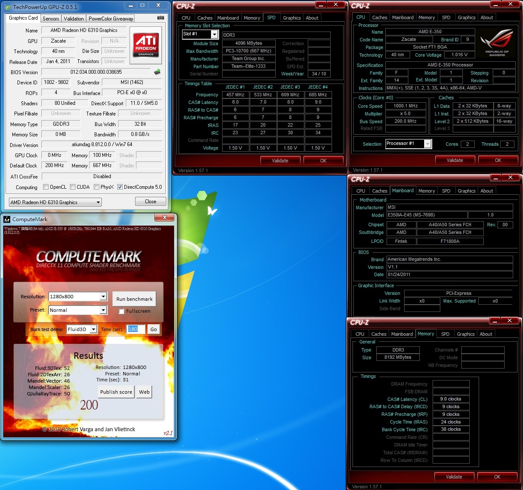Open the Preset dropdown set to Normal
This screenshot has height=490, width=523.
coord(78,310)
